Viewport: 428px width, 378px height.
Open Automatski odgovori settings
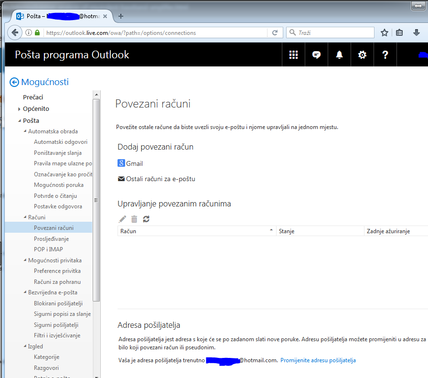click(x=61, y=142)
